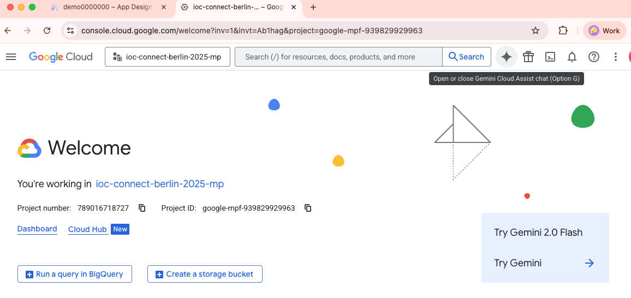
Task: Follow the ioc-connect-berlin-2025-mp project link
Action: (160, 184)
